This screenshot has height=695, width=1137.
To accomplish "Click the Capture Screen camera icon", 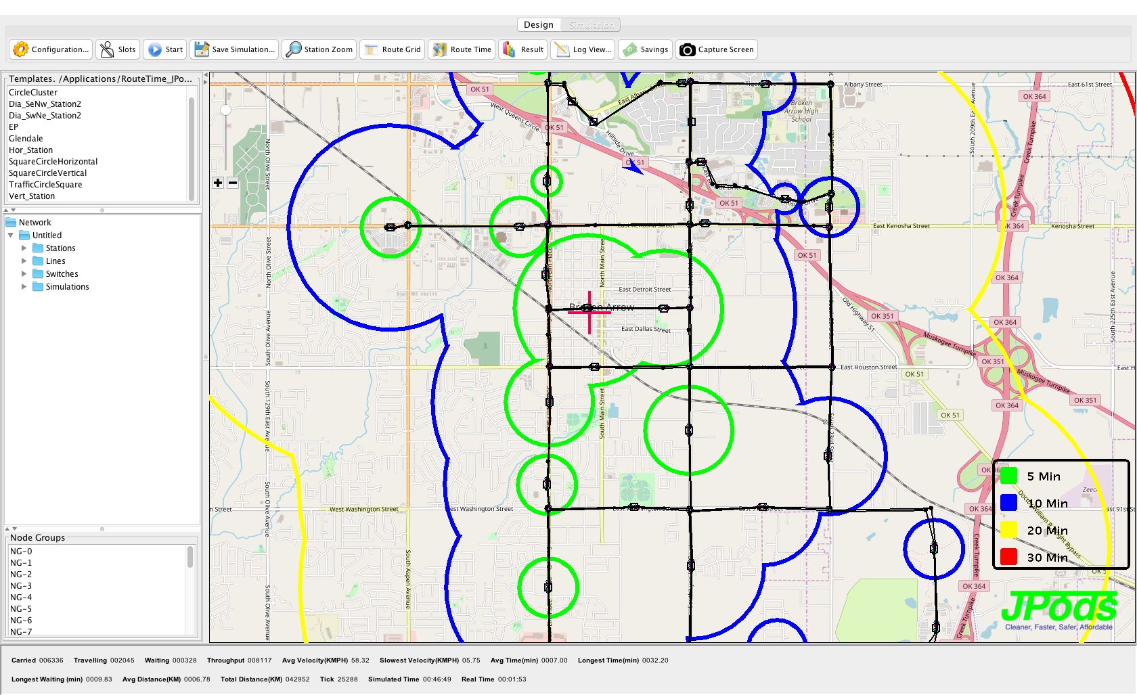I will [687, 49].
